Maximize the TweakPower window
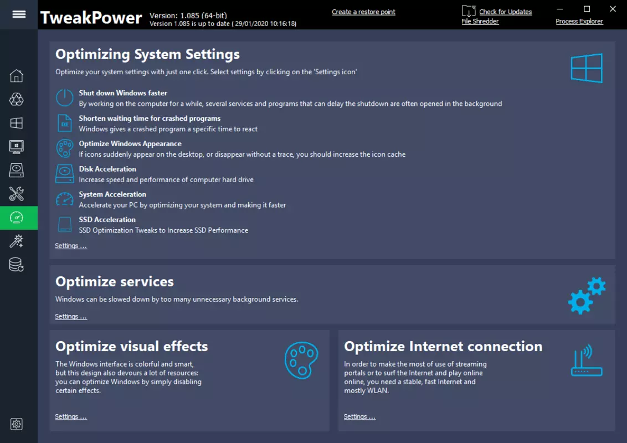 pos(587,9)
